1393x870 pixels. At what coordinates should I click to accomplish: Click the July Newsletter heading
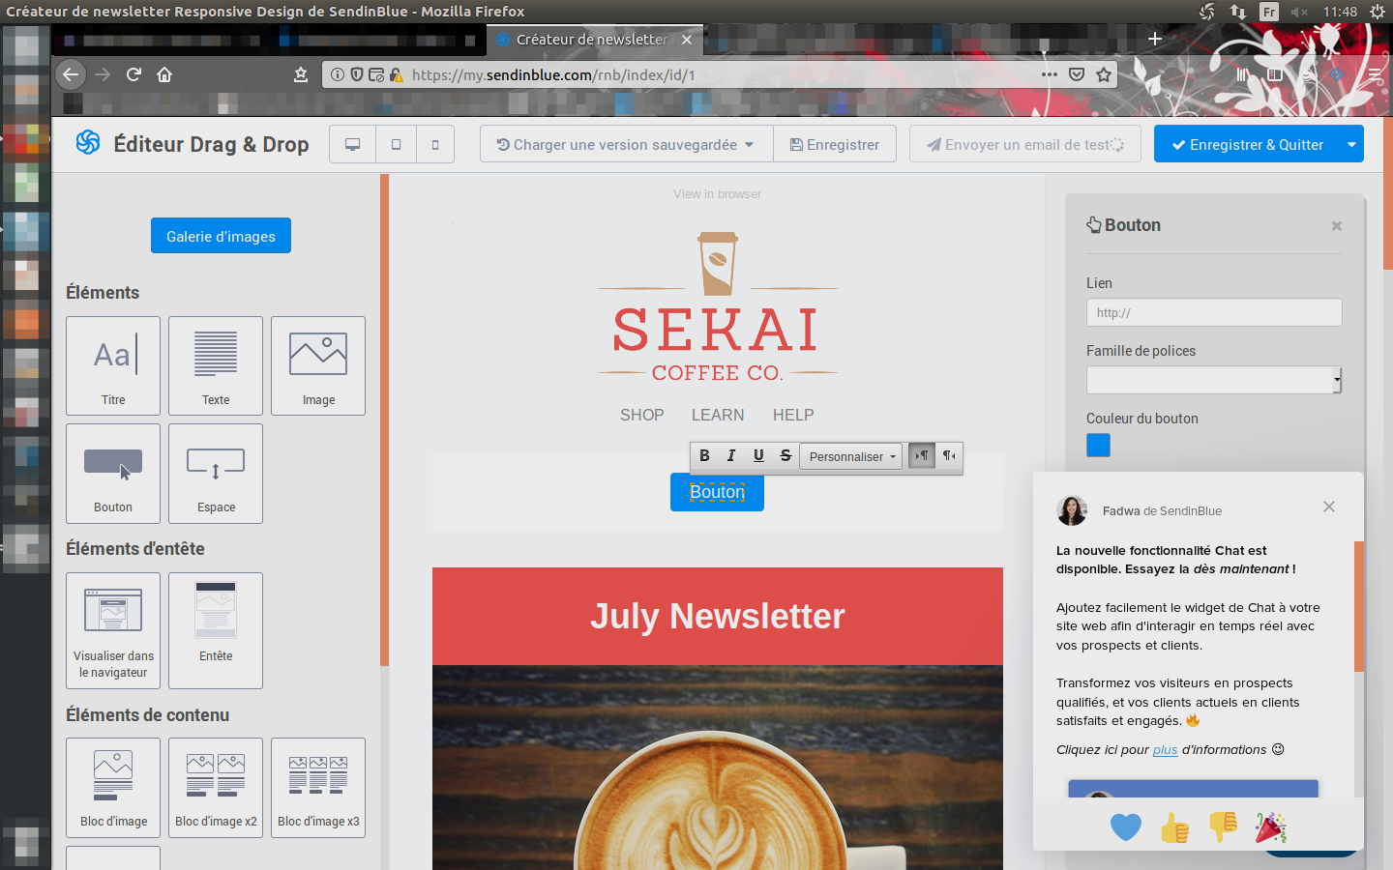pos(718,616)
